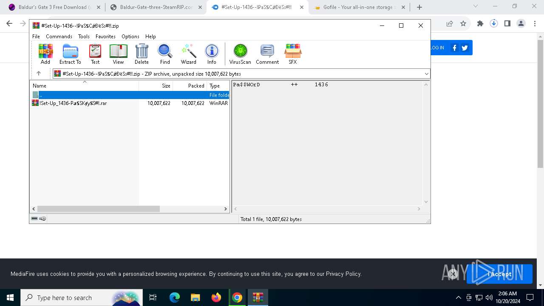The width and height of the screenshot is (544, 306).
Task: Run the Test archive tool
Action: (95, 54)
